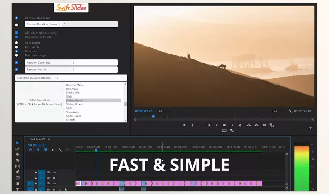Image resolution: width=329 pixels, height=194 pixels.
Task: Solo audio track A1
Action: [60, 190]
